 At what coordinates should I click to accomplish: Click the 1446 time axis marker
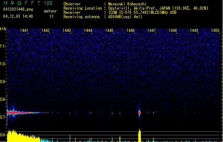click(130, 31)
